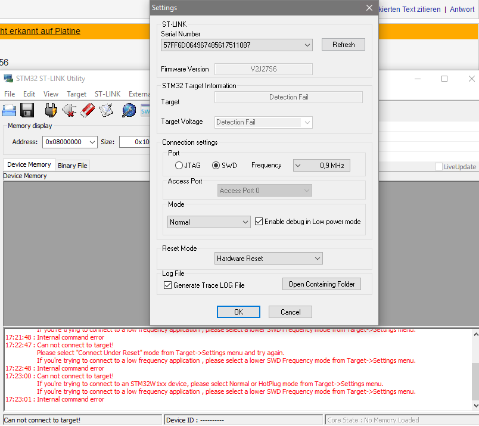Open the View menu
This screenshot has width=479, height=426.
coord(51,94)
